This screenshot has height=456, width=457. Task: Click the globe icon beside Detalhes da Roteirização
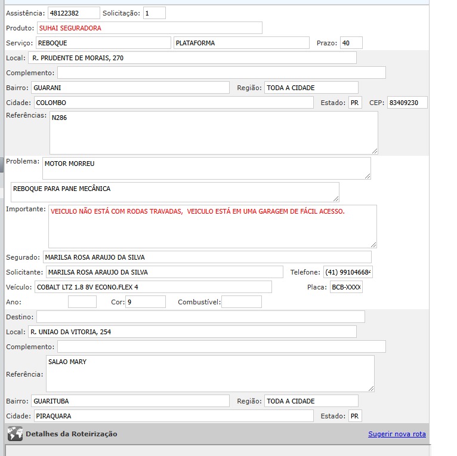coord(15,434)
